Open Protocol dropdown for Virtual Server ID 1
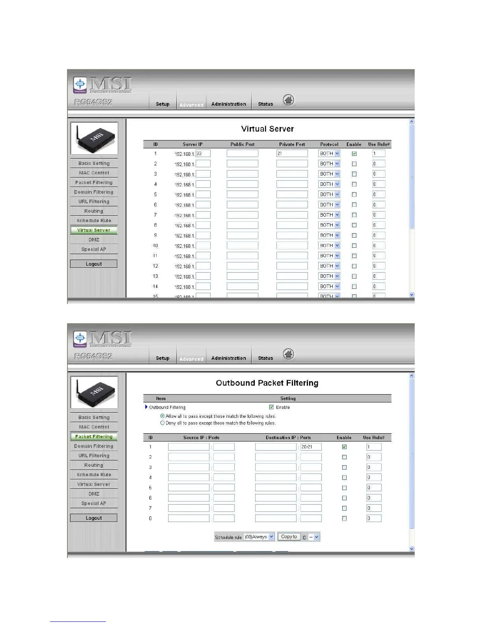 [x=329, y=153]
